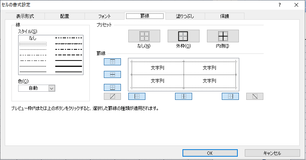
Task: Toggle the right border button
Action: (x=230, y=97)
